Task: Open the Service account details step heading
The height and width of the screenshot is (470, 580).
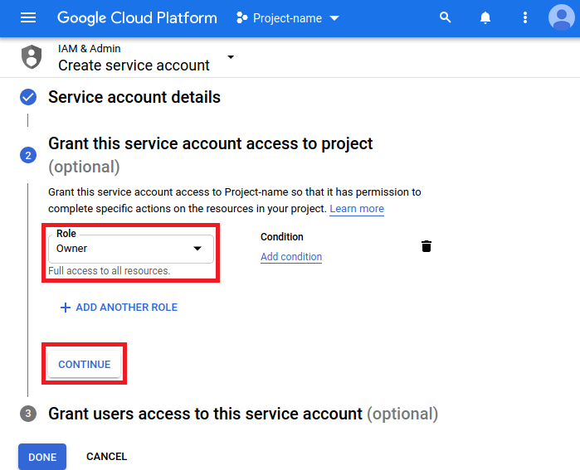Action: pos(134,97)
